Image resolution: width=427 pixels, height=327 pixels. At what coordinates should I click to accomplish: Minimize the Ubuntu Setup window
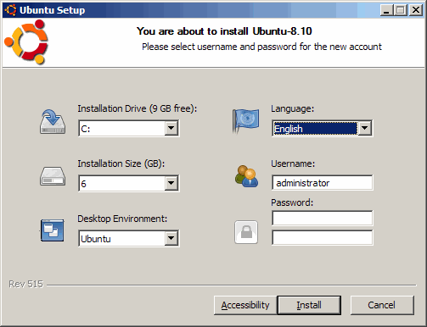click(x=387, y=10)
